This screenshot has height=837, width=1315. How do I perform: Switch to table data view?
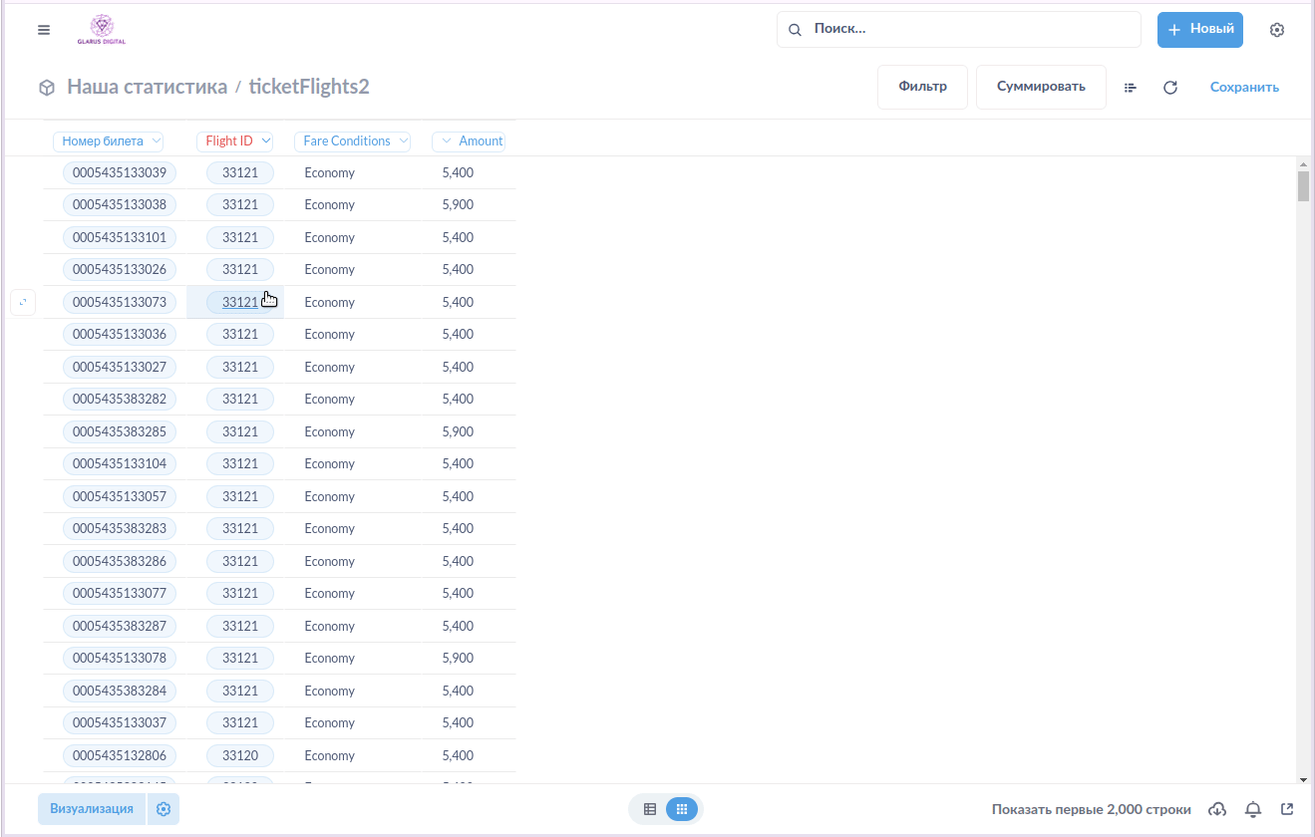pyautogui.click(x=650, y=809)
